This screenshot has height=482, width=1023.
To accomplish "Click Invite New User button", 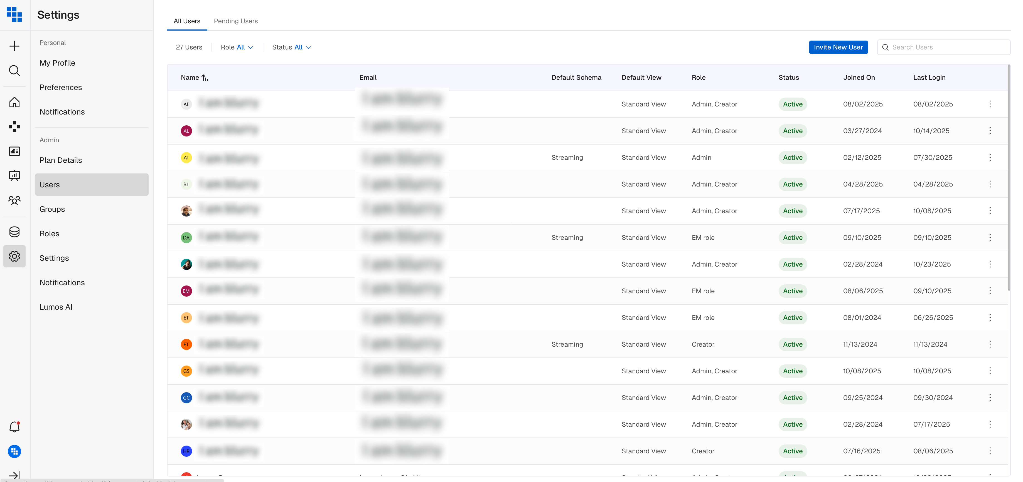I will (838, 47).
